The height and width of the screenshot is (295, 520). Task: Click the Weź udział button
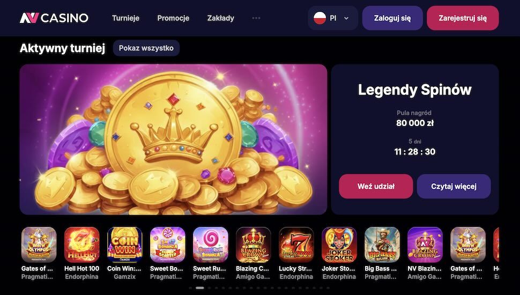coord(376,187)
